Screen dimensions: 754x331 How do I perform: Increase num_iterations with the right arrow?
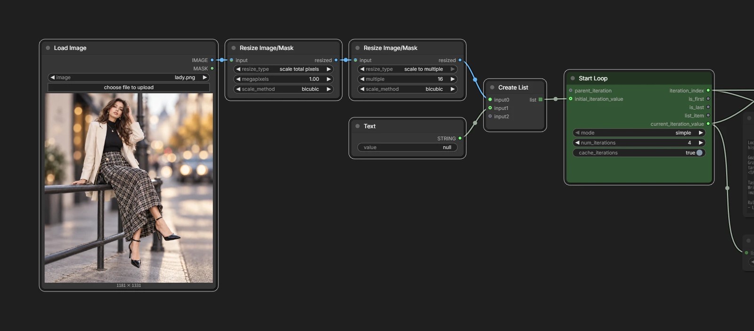701,143
